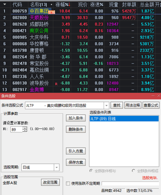Viewport: 161px width, 195px height.
Task: Increase N1 with the up stepper arrow
Action: pos(25,128)
